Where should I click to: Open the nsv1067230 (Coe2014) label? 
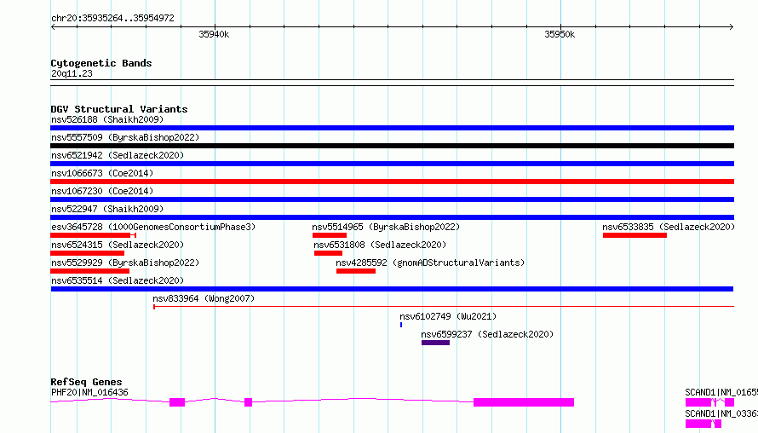pyautogui.click(x=102, y=191)
